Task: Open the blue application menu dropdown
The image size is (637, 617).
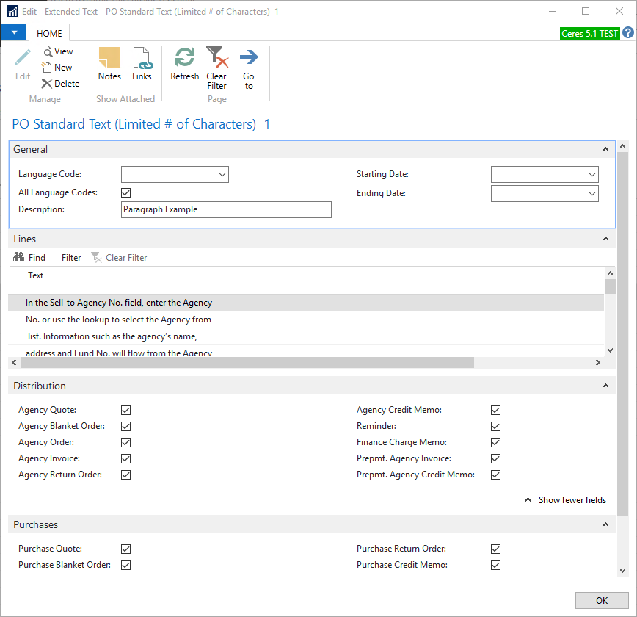Action: pos(14,33)
